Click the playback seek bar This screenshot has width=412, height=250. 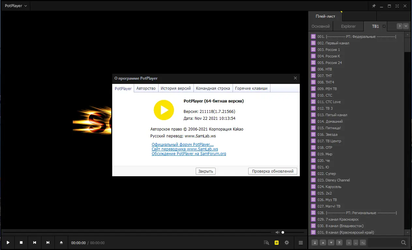(136, 232)
